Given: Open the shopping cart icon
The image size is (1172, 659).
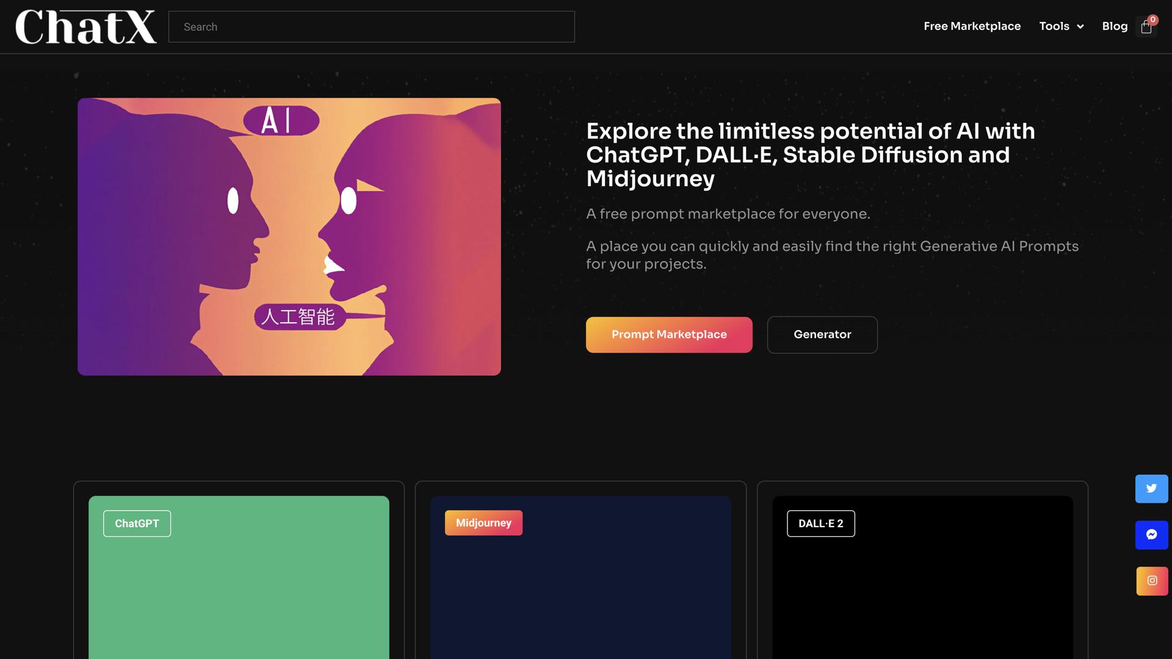Looking at the screenshot, I should [1145, 27].
